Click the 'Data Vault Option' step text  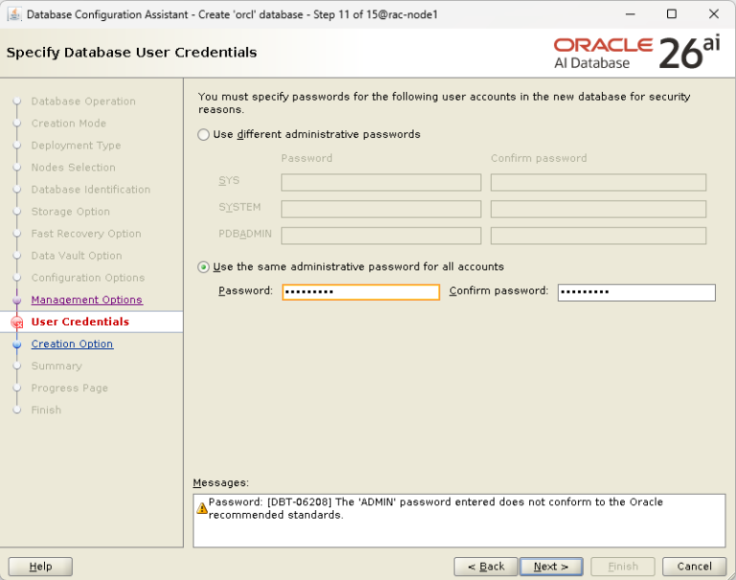click(x=77, y=255)
